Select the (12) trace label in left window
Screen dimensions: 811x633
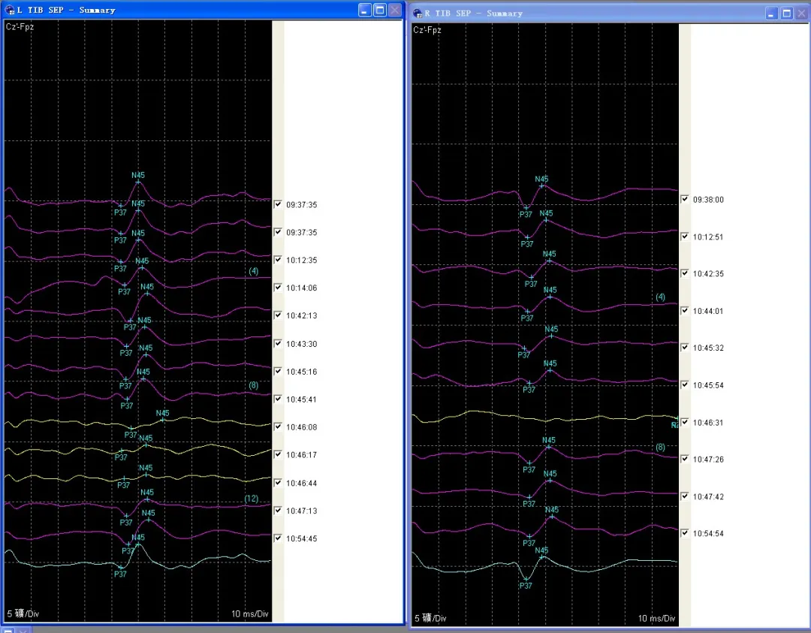251,499
